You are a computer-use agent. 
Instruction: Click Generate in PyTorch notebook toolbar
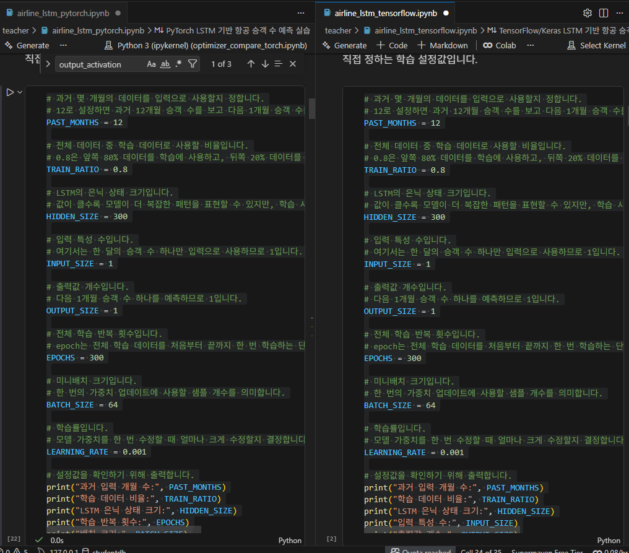[27, 45]
